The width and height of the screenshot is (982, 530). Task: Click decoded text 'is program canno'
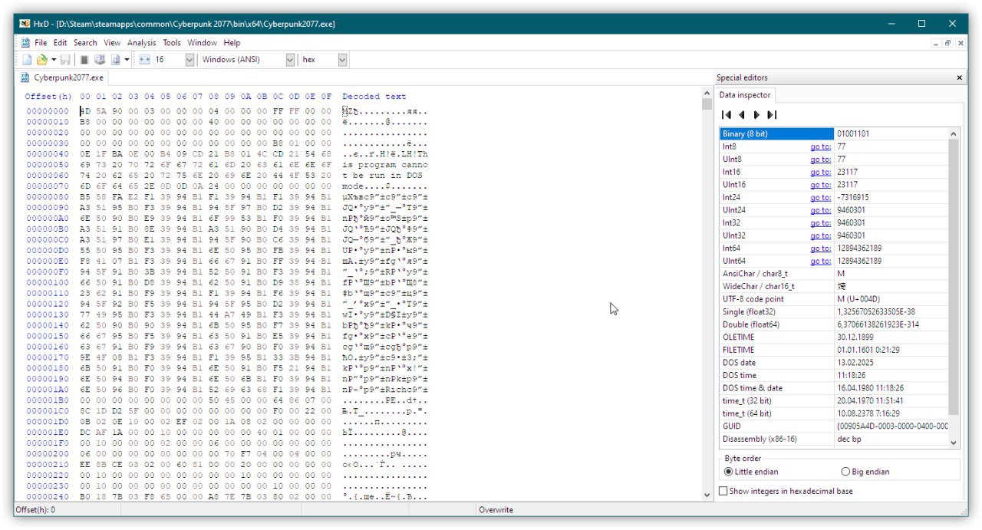(x=385, y=165)
